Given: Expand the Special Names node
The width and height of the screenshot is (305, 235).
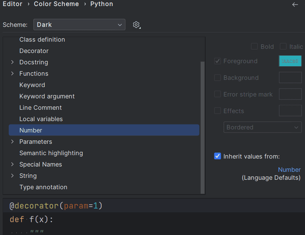Looking at the screenshot, I should tap(12, 164).
